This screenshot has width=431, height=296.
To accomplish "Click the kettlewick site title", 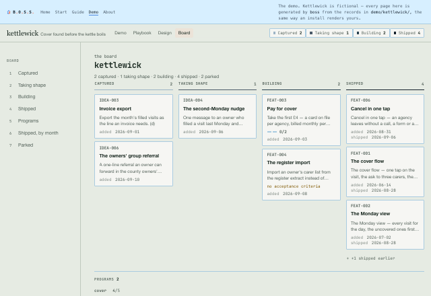I will click(x=22, y=33).
